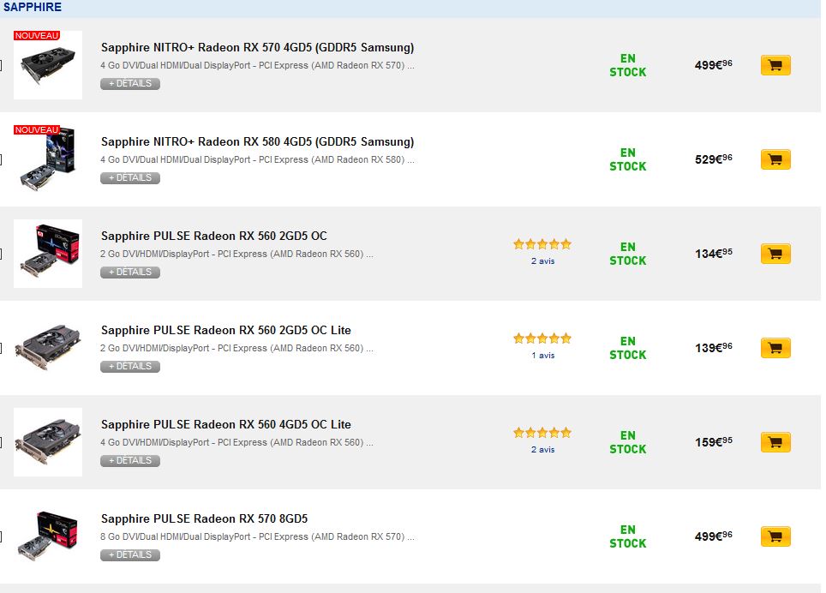Add PULSE Radeon RX 570 8GD5 to cart
Screen dimensions: 826x593
(775, 536)
